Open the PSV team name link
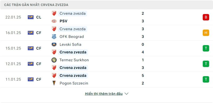The image size is (213, 103). (x=63, y=21)
